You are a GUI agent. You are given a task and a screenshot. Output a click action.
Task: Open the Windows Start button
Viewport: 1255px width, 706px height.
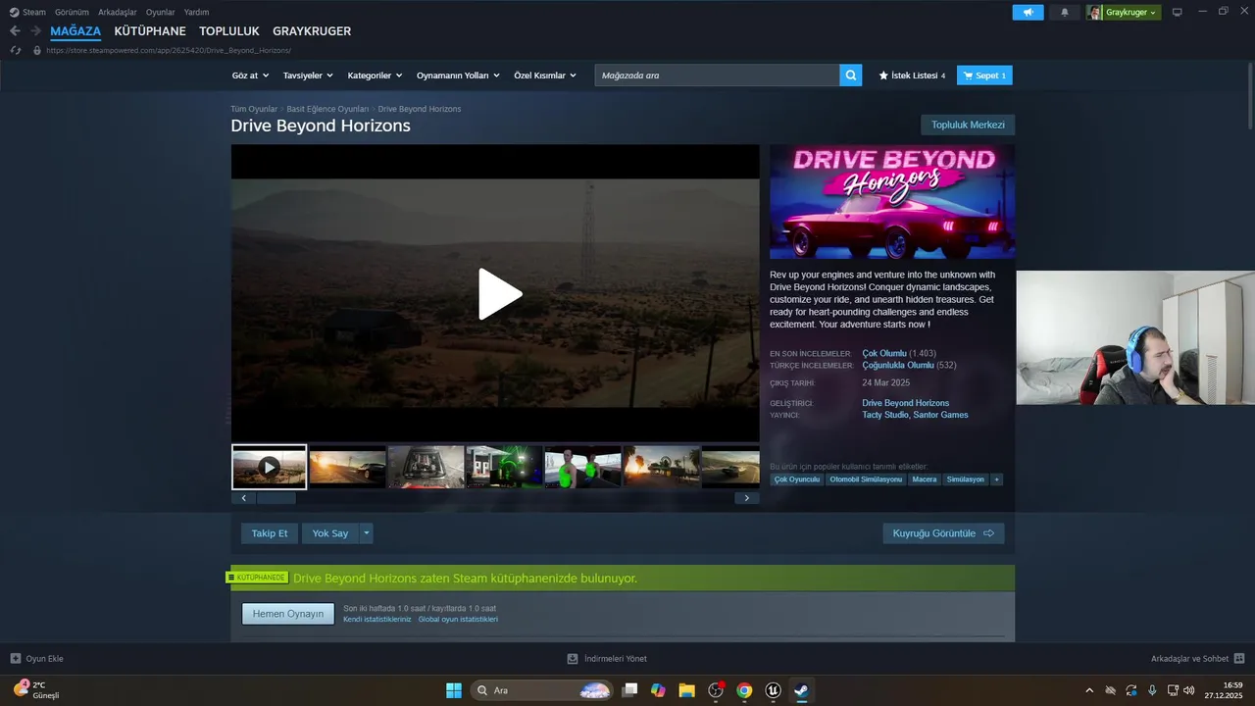tap(454, 690)
